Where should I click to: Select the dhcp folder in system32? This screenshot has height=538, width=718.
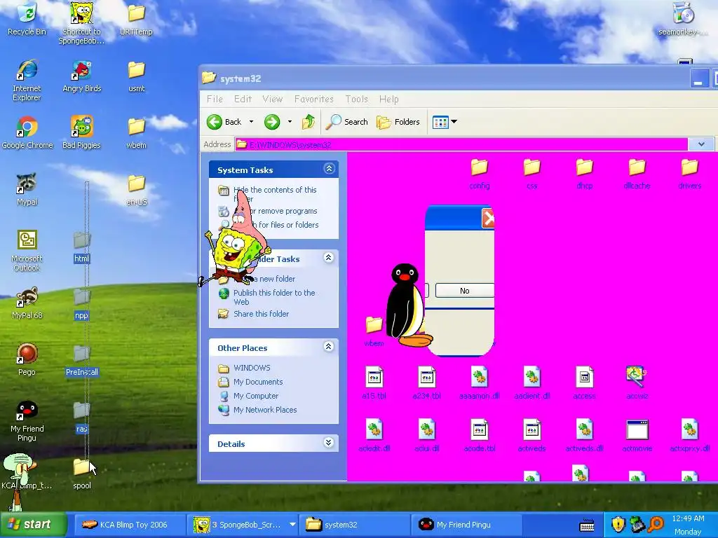[585, 174]
